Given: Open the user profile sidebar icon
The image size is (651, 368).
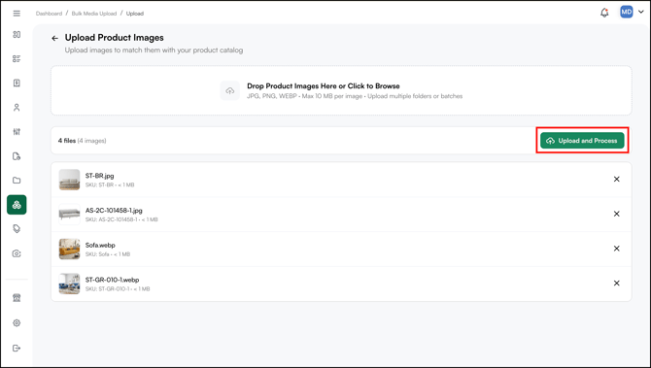Looking at the screenshot, I should (x=17, y=108).
